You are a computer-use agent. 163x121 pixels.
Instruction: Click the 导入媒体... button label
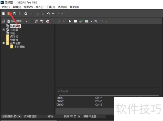pos(17,21)
